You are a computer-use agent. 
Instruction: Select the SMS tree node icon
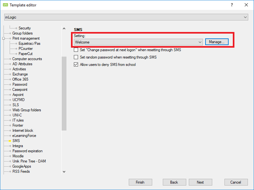10,141
